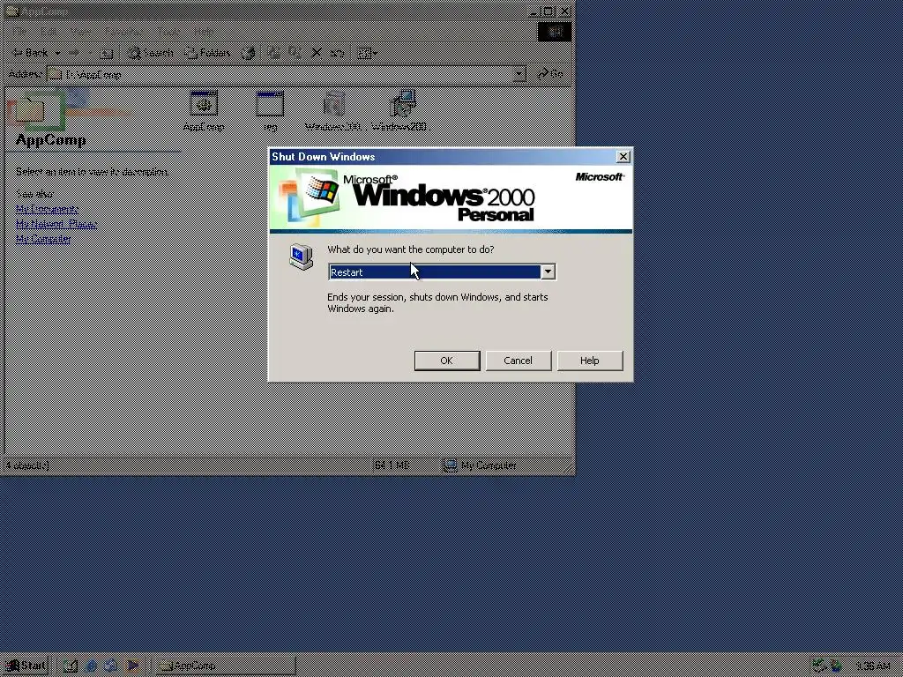Click the My Computer zone in status bar
This screenshot has height=677, width=903.
(x=480, y=465)
